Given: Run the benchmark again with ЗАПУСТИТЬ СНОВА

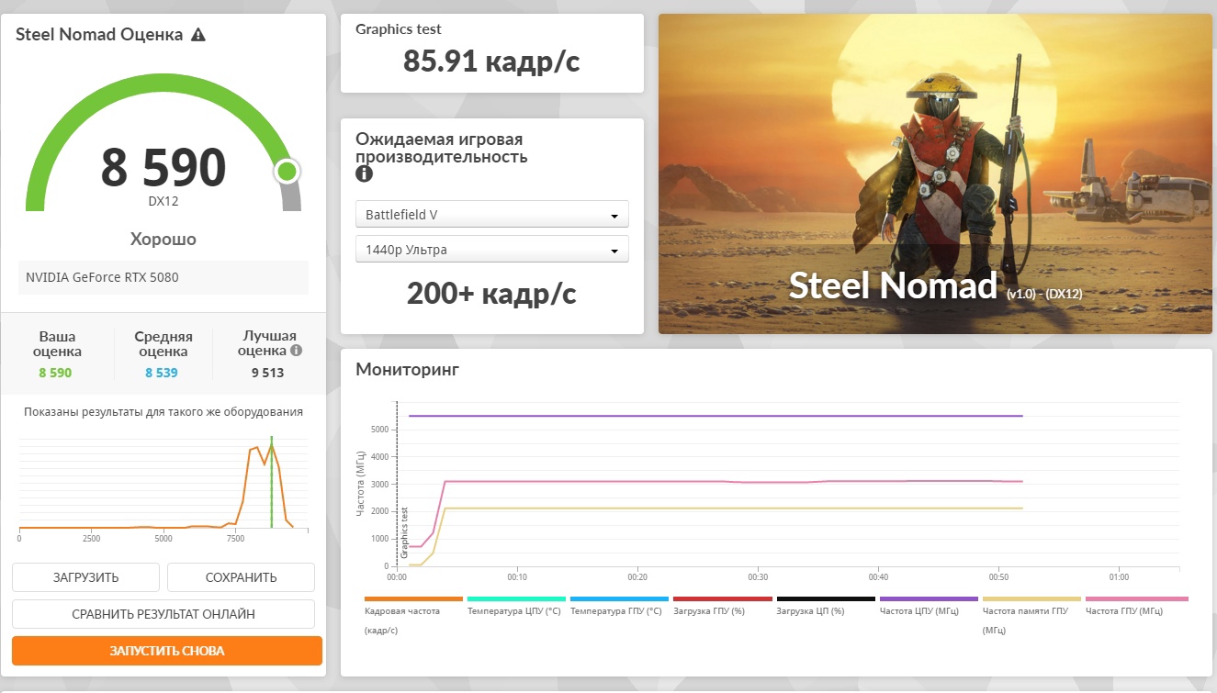Looking at the screenshot, I should click(x=167, y=651).
